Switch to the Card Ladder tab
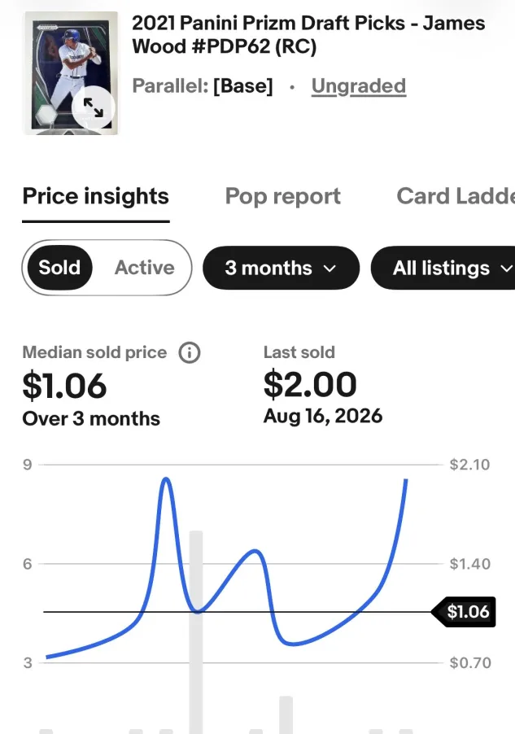The height and width of the screenshot is (734, 515). point(456,196)
